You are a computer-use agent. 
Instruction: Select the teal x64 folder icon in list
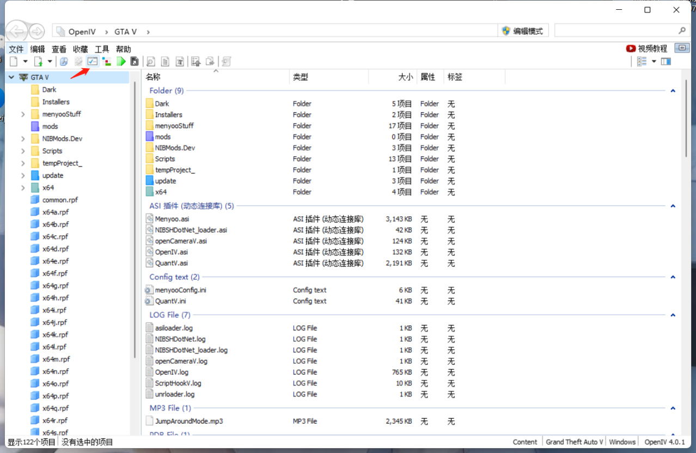tap(150, 192)
